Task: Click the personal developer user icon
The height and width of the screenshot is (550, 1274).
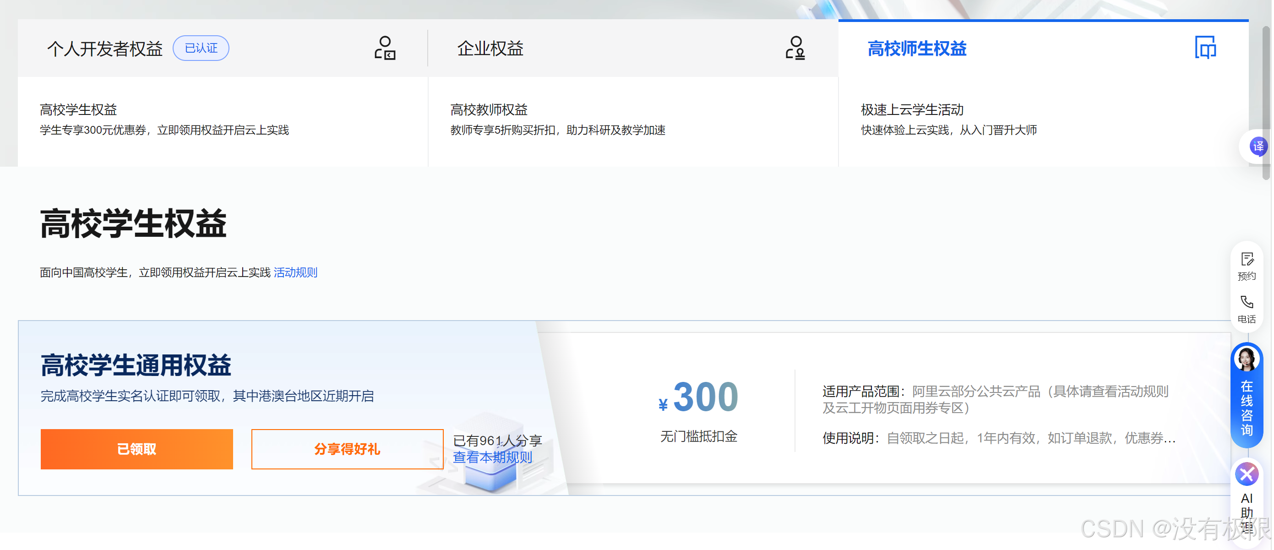Action: (x=384, y=48)
